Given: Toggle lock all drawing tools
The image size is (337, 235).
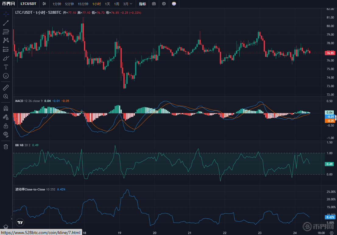Looking at the screenshot, I should click(x=6, y=126).
